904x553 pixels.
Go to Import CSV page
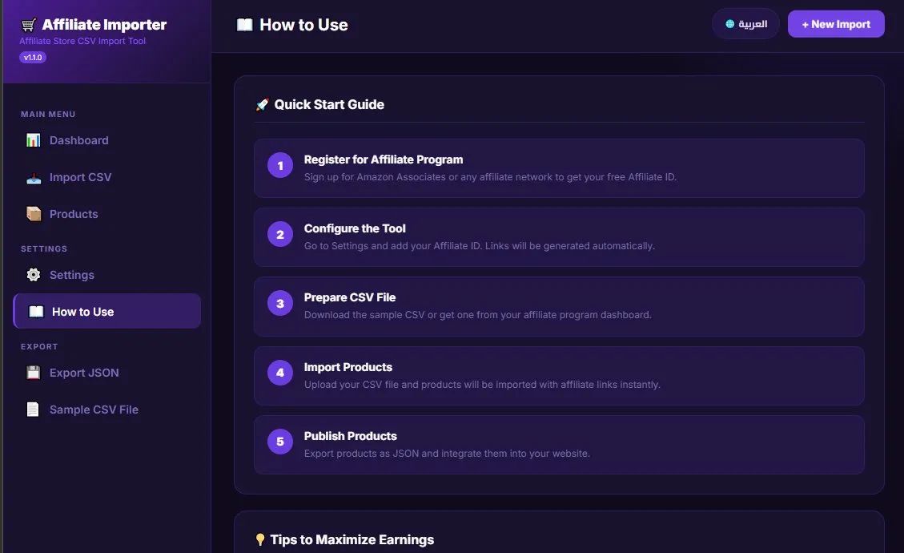coord(80,177)
